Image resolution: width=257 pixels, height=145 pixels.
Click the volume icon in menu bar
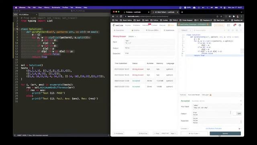tap(203, 8)
